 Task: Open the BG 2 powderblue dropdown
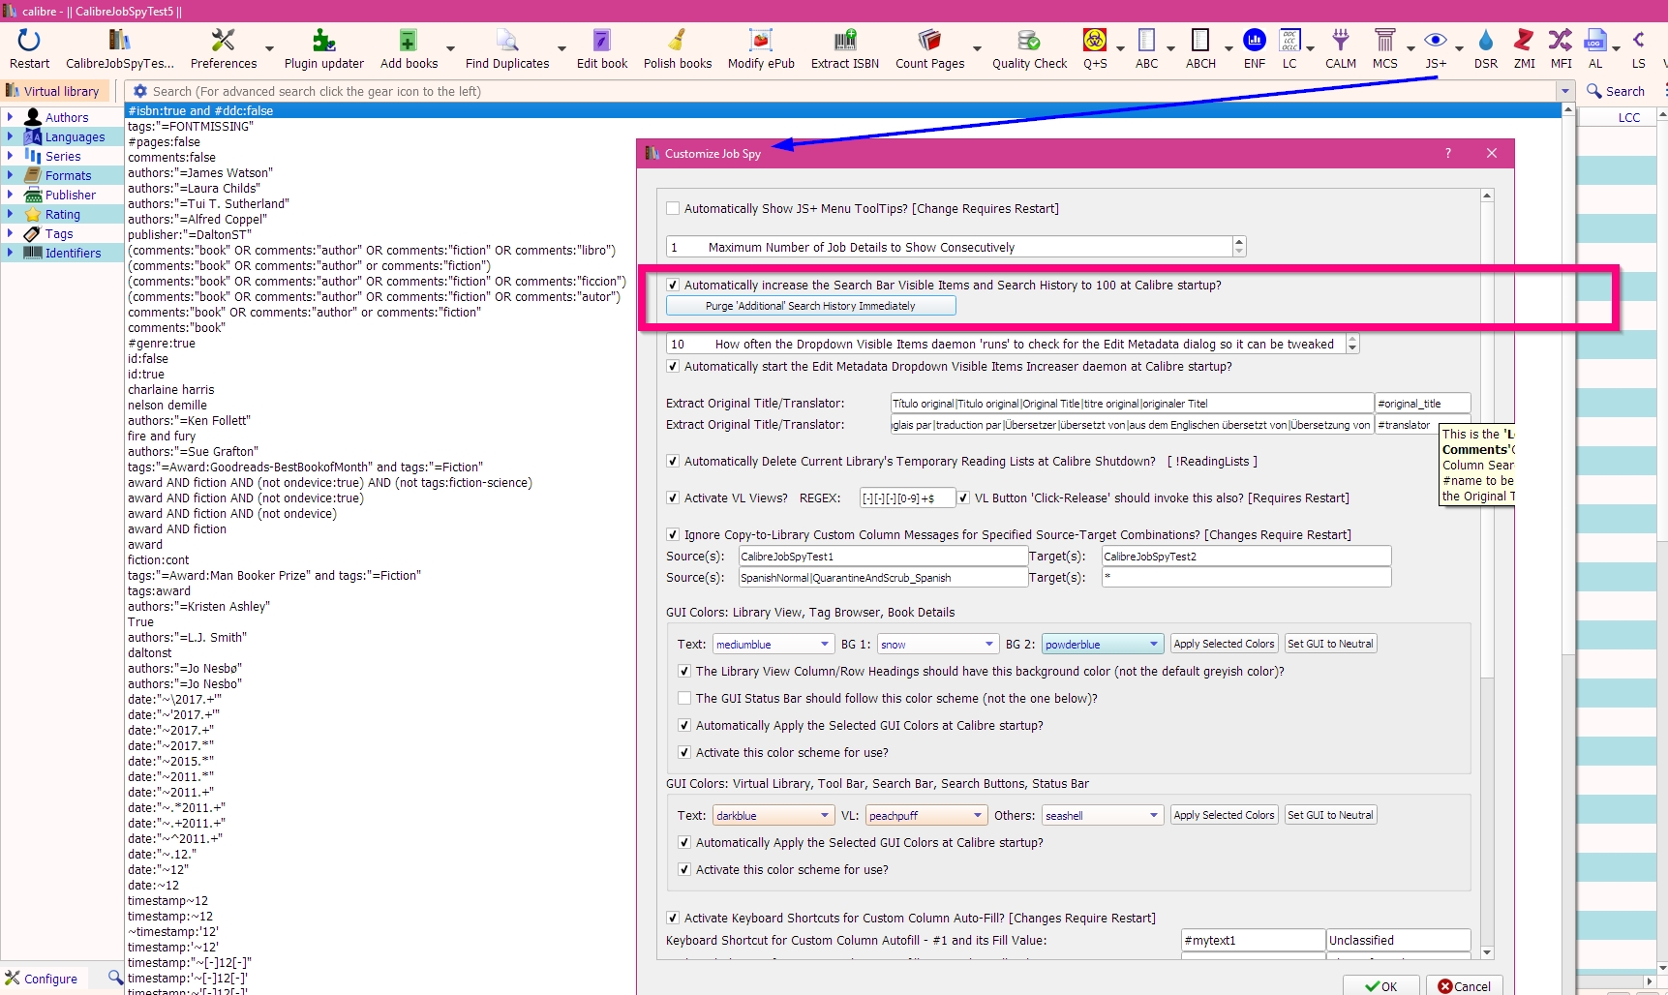1103,645
